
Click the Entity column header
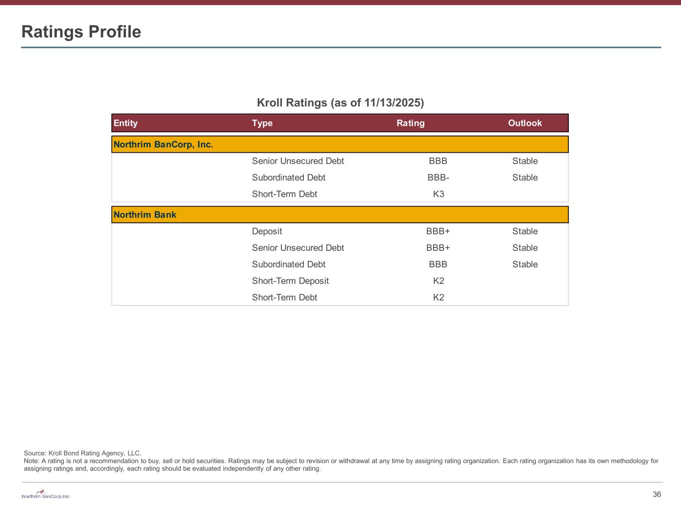coord(126,123)
